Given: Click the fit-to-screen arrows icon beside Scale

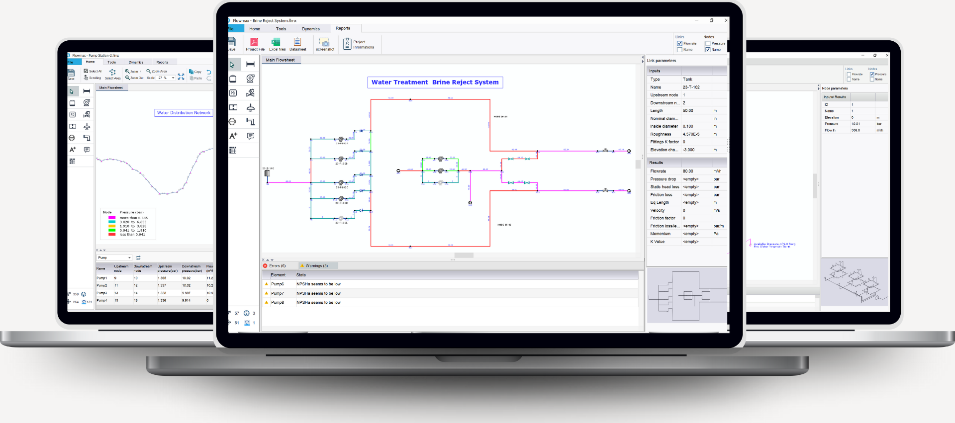Looking at the screenshot, I should 181,77.
